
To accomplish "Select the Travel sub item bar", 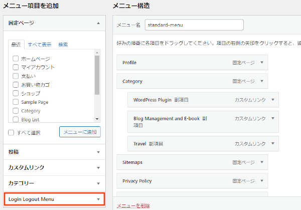I will [x=203, y=144].
